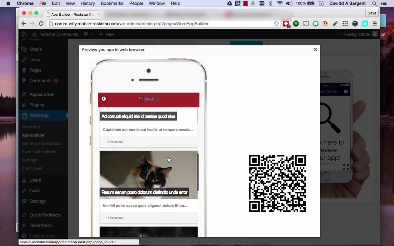This screenshot has width=394, height=246.
Task: Click the QR code image
Action: tap(277, 183)
